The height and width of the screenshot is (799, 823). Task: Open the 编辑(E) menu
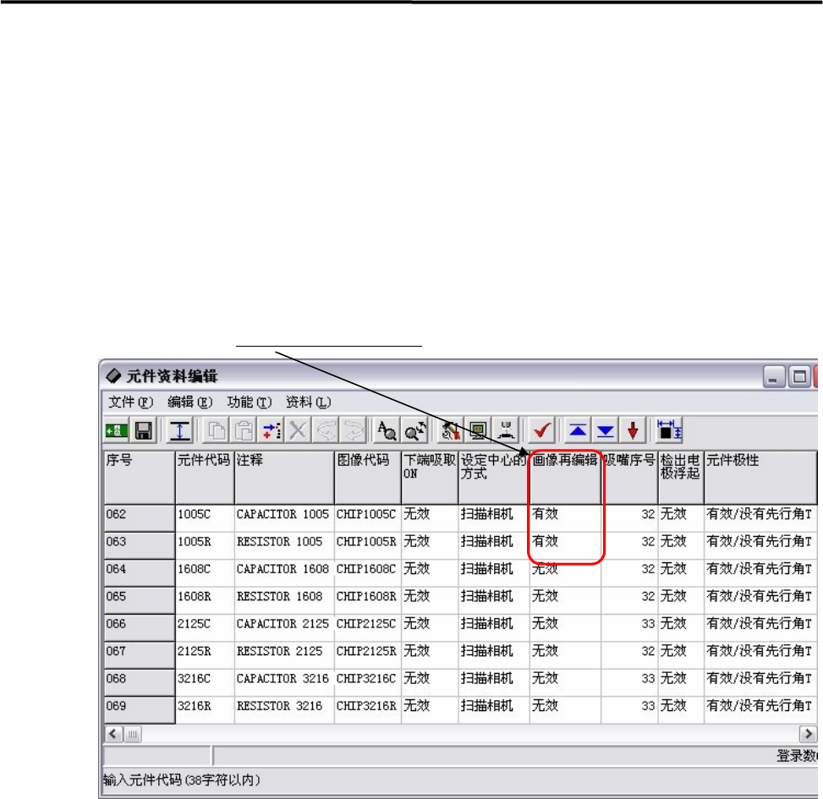coord(189,402)
